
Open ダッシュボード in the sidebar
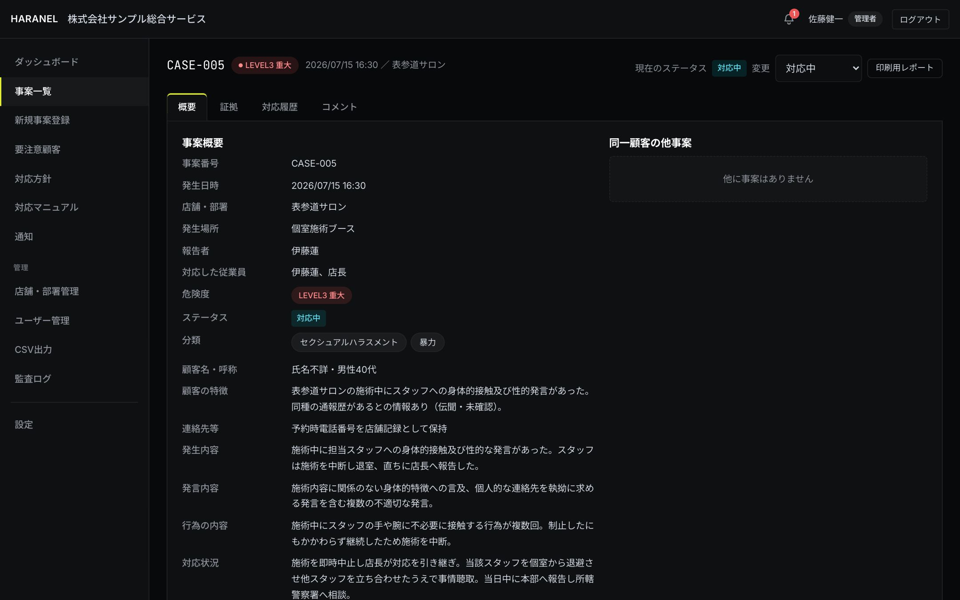click(x=74, y=62)
